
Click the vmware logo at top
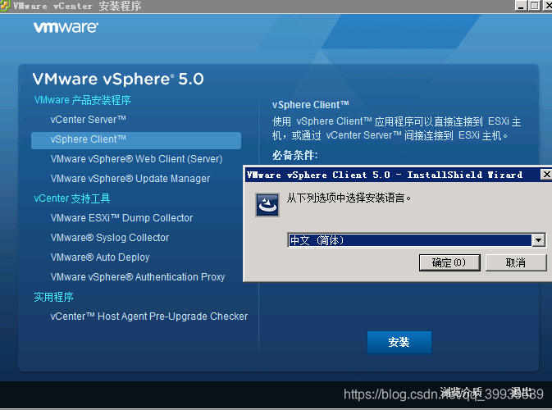point(66,27)
